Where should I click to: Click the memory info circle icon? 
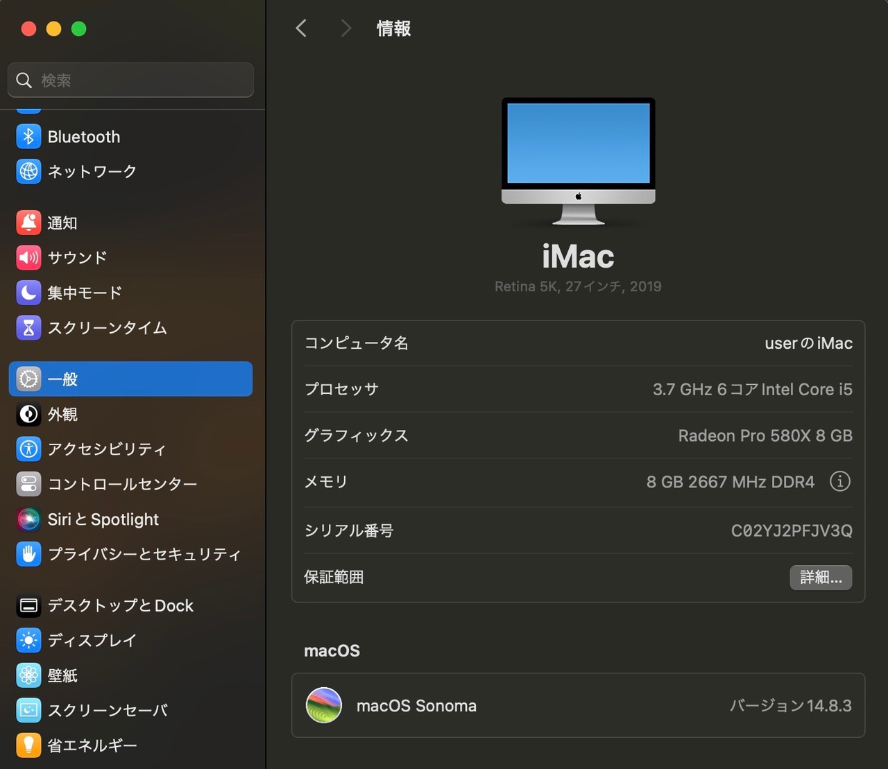coord(839,481)
